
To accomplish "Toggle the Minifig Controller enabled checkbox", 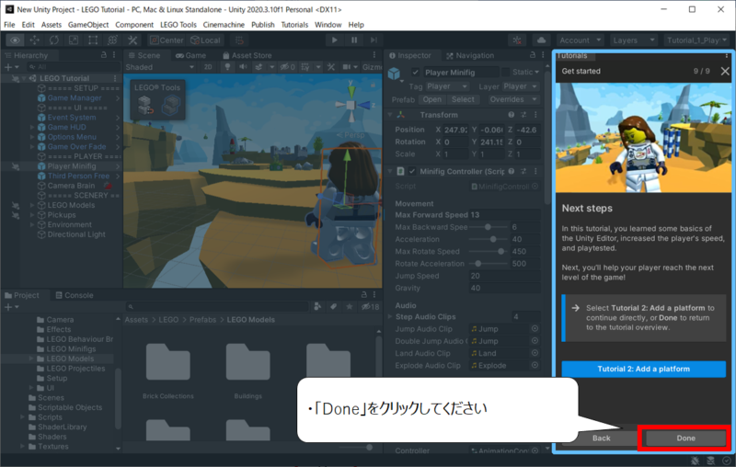I will point(412,172).
